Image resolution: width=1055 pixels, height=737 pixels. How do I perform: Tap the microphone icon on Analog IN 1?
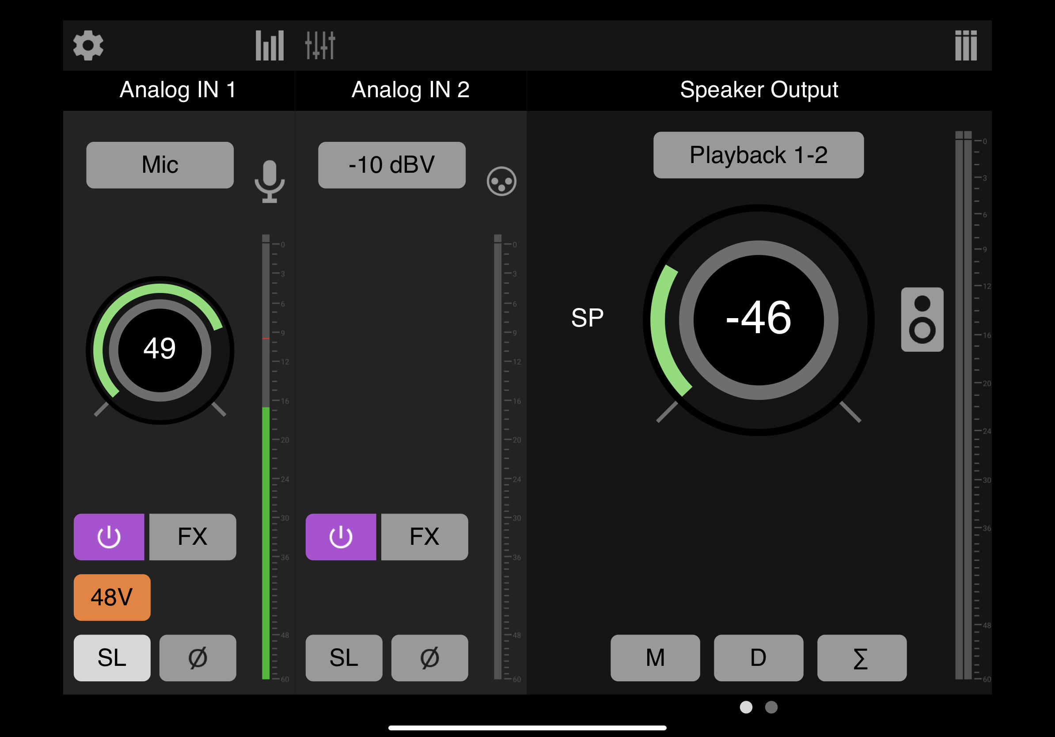pyautogui.click(x=270, y=182)
